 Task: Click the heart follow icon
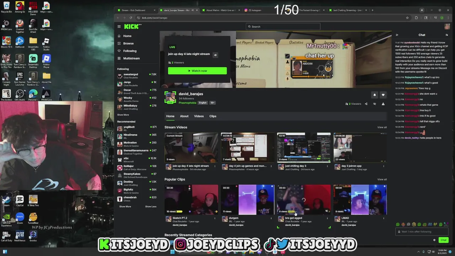(383, 95)
